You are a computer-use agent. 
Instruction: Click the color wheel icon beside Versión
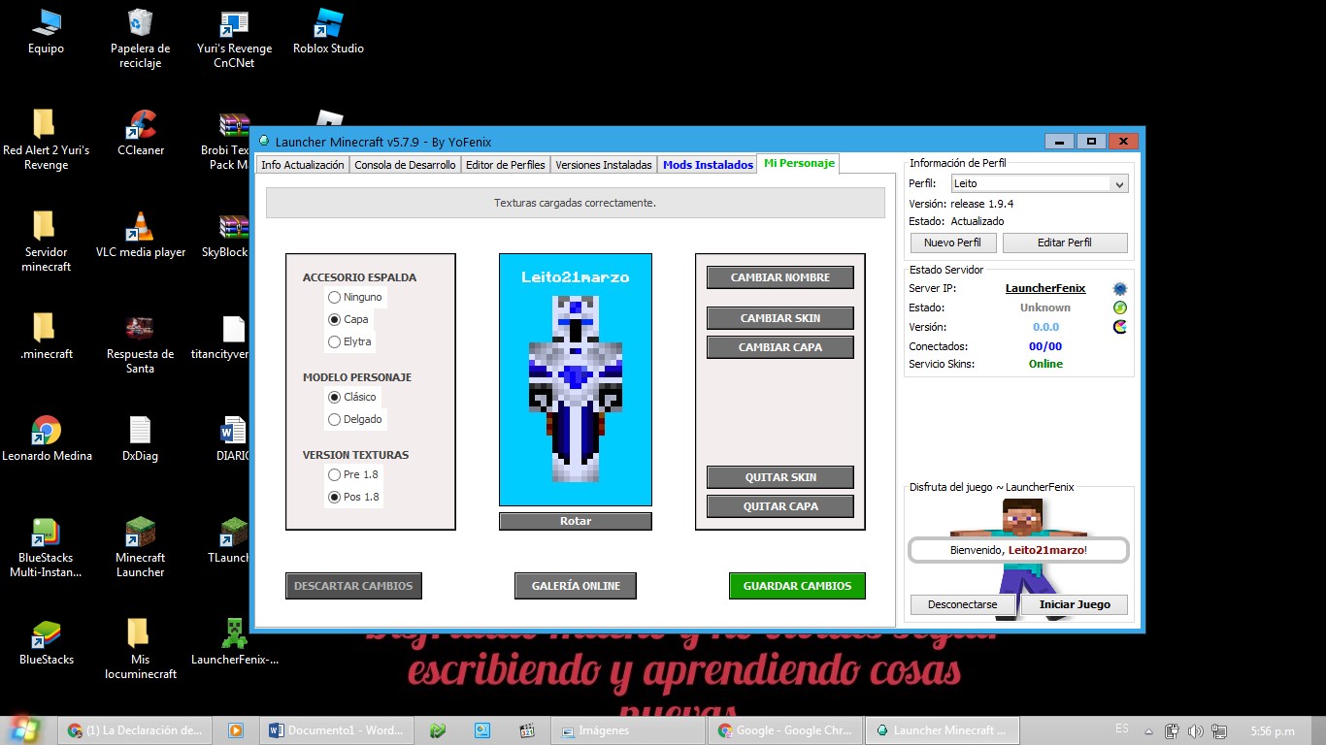[x=1119, y=327]
